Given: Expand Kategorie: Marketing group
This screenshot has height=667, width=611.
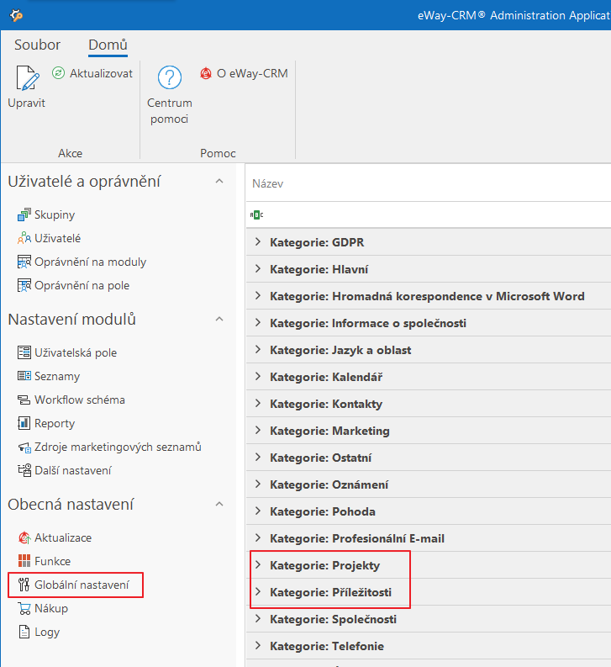Looking at the screenshot, I should pyautogui.click(x=258, y=431).
